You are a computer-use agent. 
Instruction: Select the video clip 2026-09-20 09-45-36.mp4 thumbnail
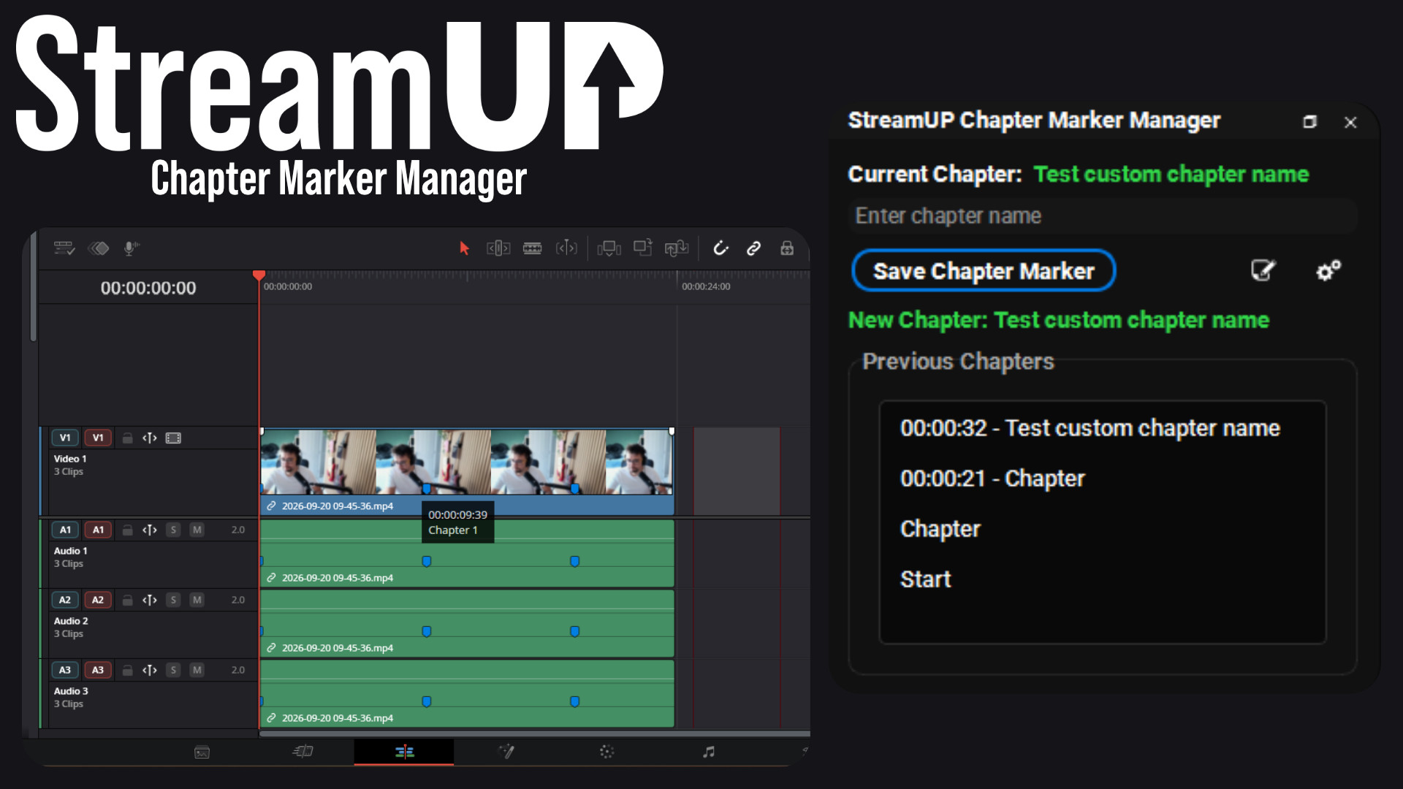467,462
